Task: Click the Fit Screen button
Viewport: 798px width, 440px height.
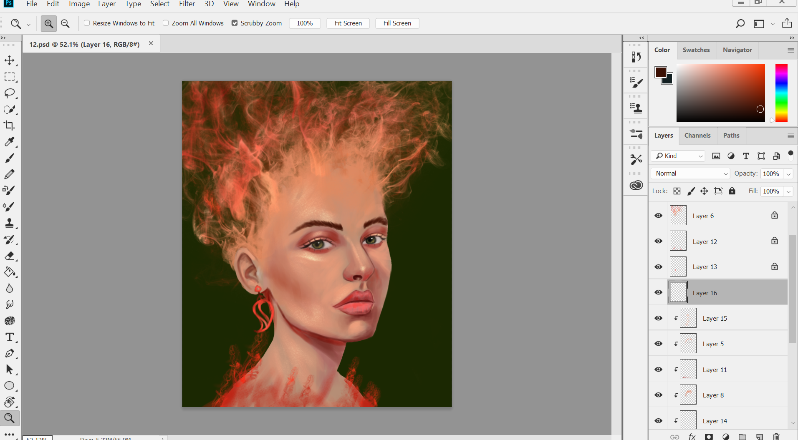Action: 348,23
